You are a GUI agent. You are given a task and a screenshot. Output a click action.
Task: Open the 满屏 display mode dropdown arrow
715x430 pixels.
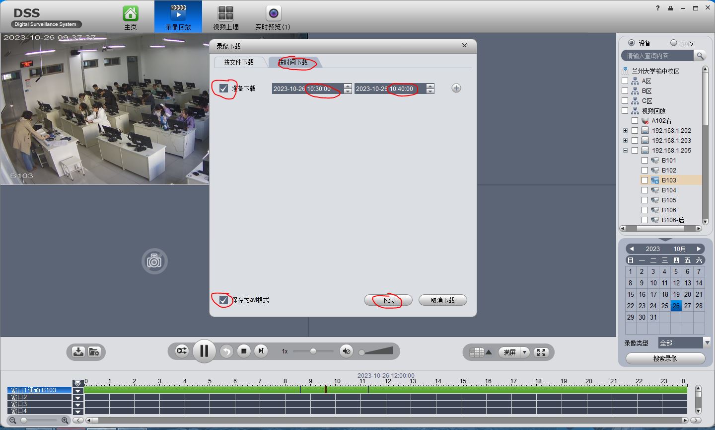click(x=525, y=352)
